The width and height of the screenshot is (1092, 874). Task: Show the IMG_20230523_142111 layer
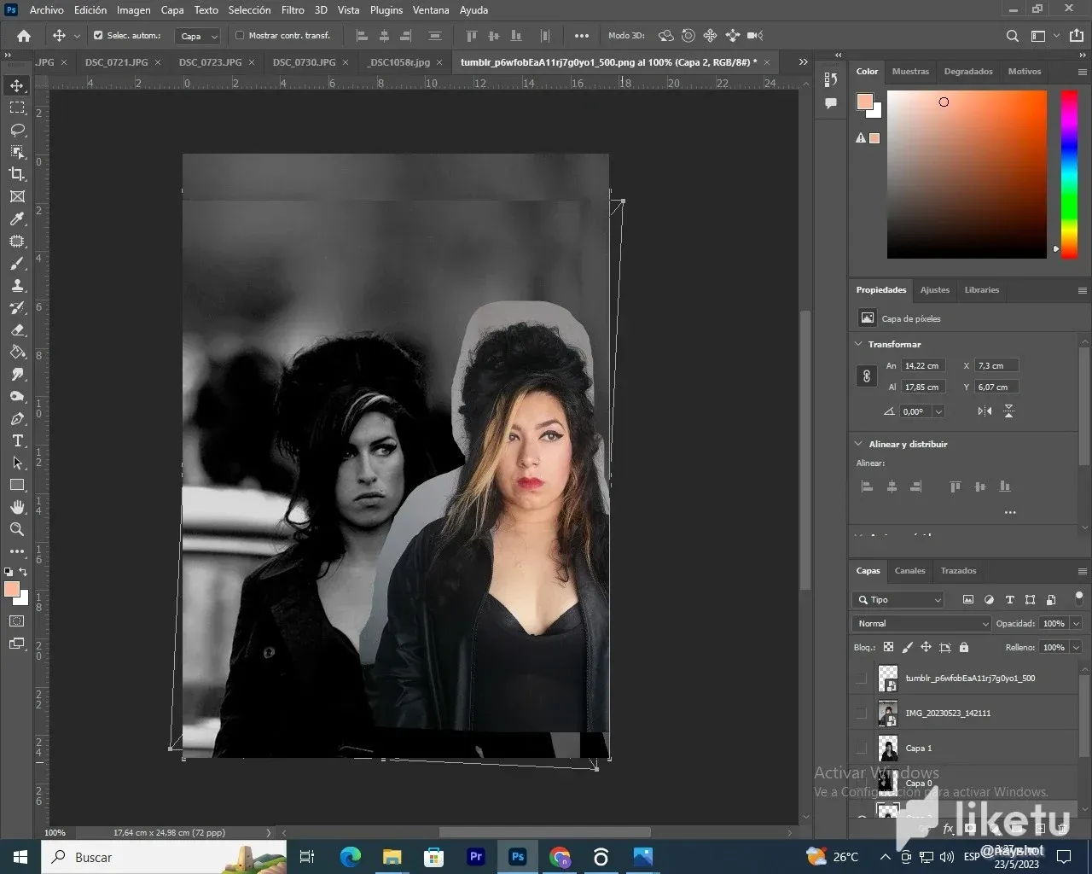tap(861, 714)
